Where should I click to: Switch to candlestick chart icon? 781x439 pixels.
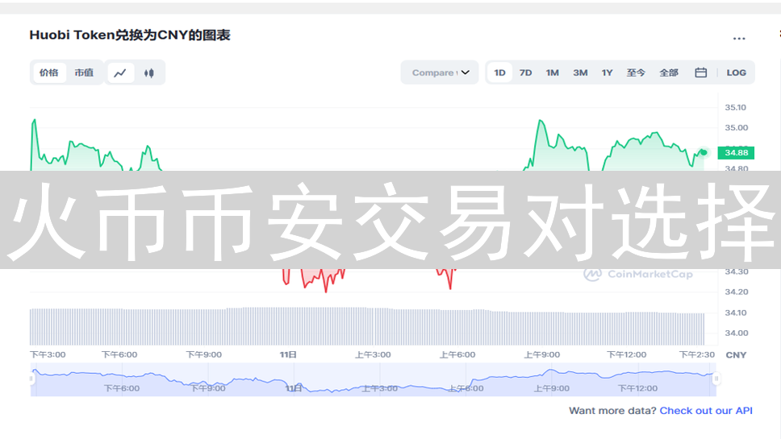(149, 73)
